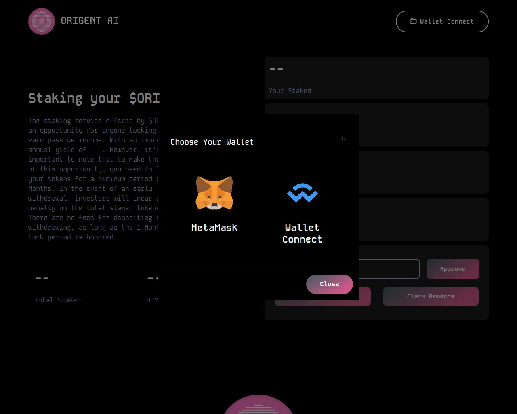
Task: Click the Choose Your Wallet title
Action: pyautogui.click(x=212, y=142)
